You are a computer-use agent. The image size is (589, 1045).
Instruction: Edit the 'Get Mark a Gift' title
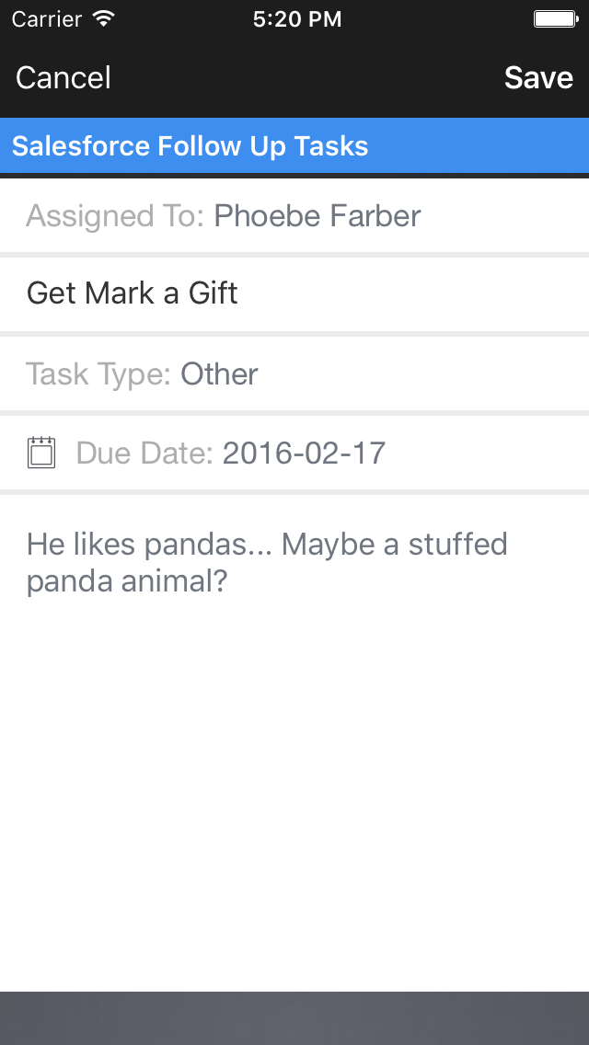pos(133,293)
